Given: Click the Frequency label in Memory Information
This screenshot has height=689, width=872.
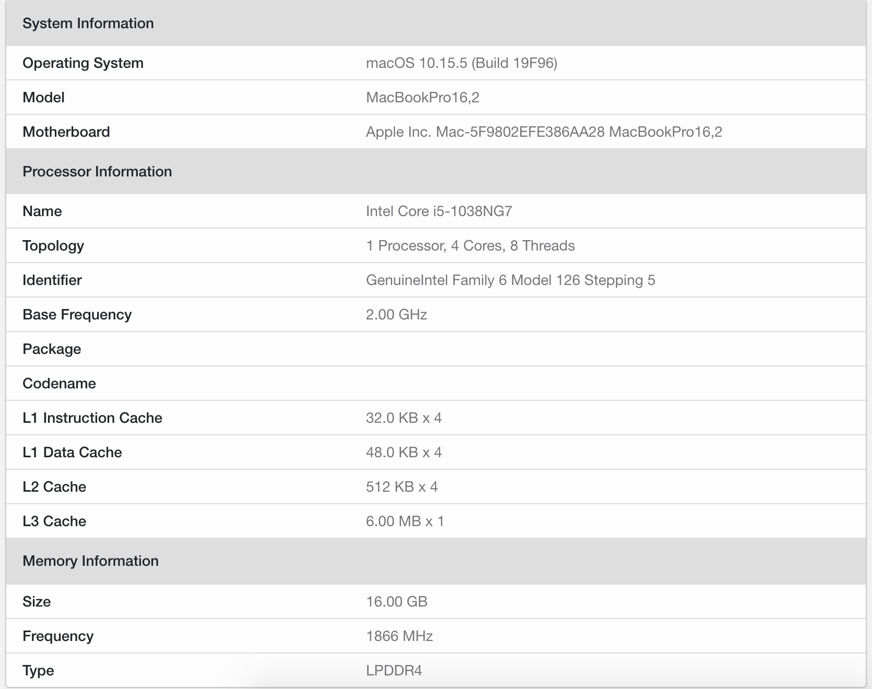Looking at the screenshot, I should pos(58,636).
